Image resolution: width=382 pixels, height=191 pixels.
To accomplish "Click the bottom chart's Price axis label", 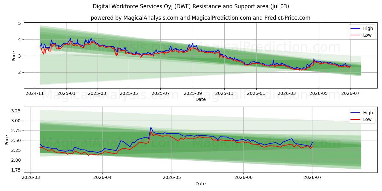I will pos(7,139).
